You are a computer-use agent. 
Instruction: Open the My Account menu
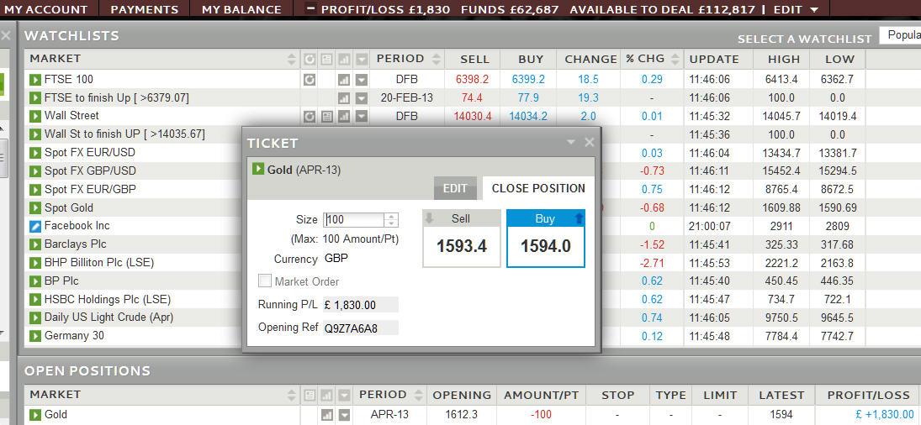pos(46,9)
